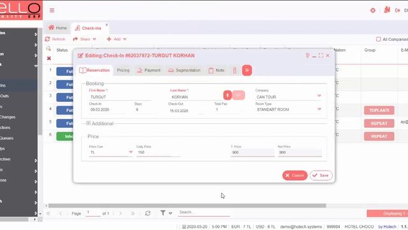Edit the Daily Price field
Image resolution: width=408 pixels, height=230 pixels.
pyautogui.click(x=158, y=152)
